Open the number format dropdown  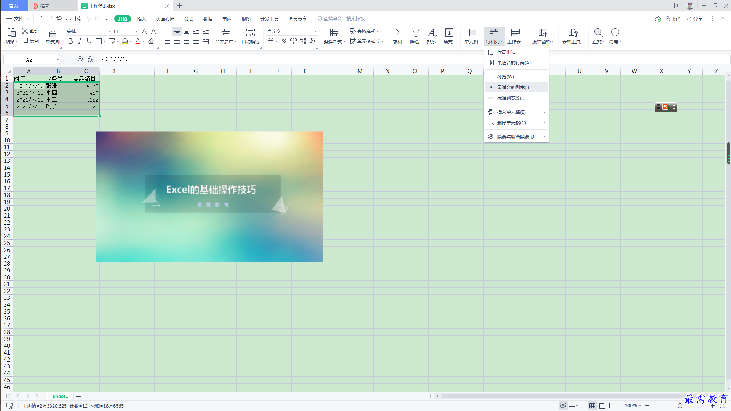click(315, 32)
